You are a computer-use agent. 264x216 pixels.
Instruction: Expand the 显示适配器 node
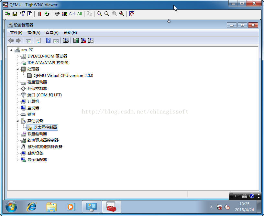[x=17, y=160]
